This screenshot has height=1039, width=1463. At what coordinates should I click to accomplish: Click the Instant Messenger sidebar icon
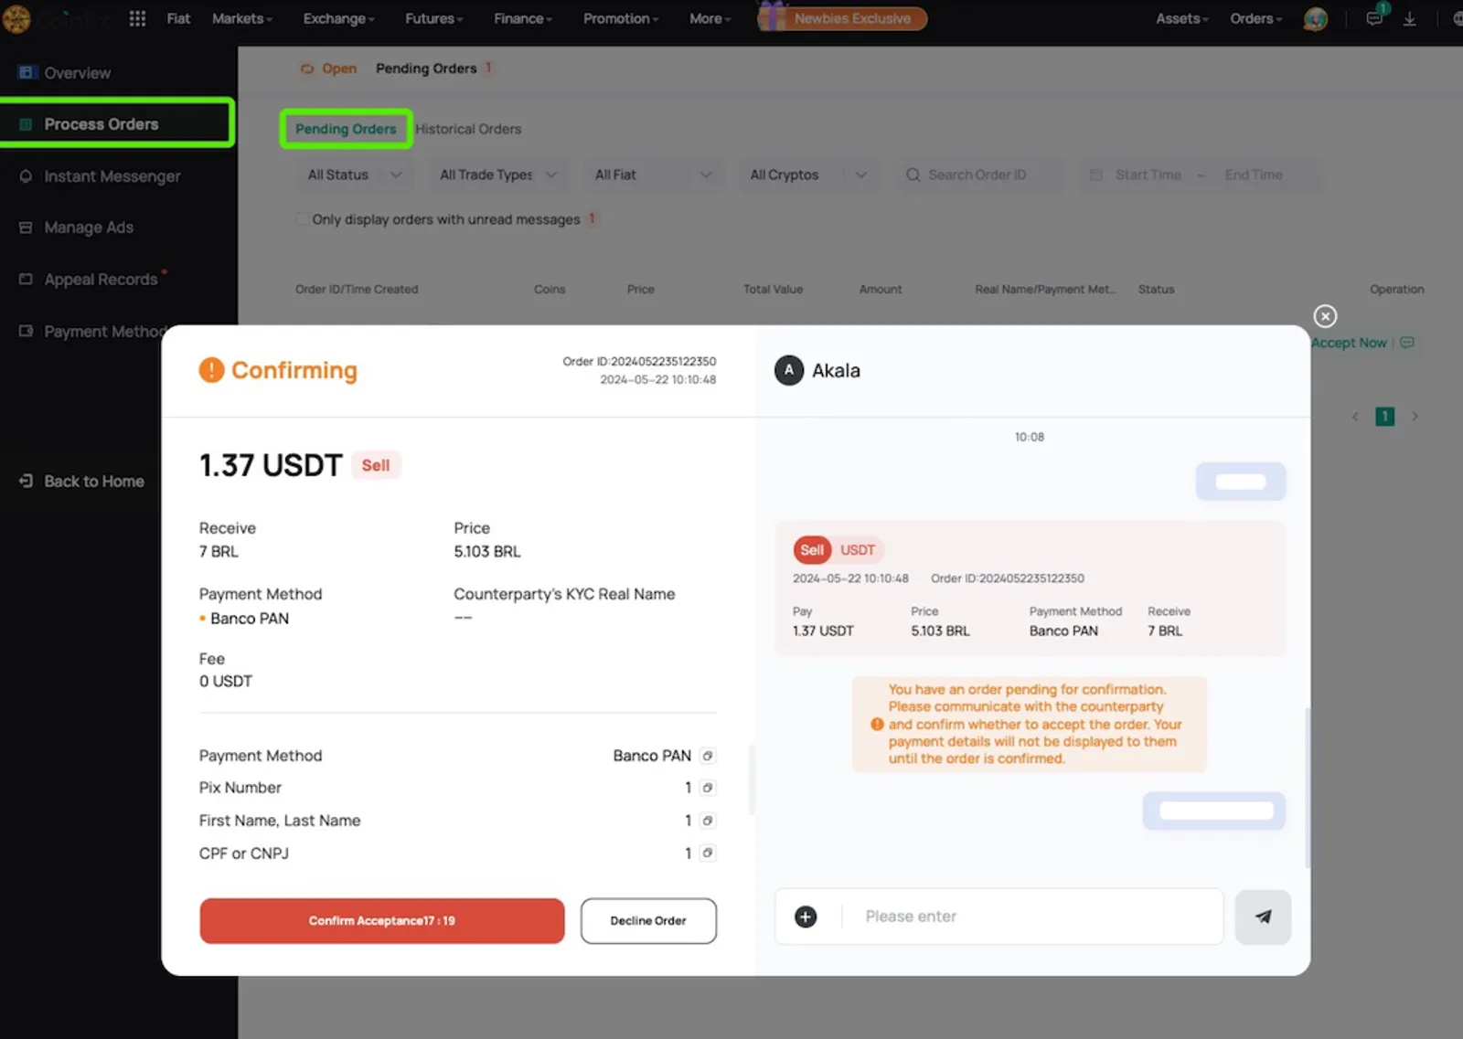point(26,175)
